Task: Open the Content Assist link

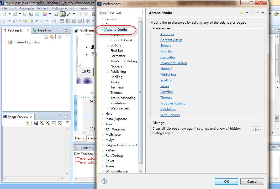Action: click(x=171, y=40)
